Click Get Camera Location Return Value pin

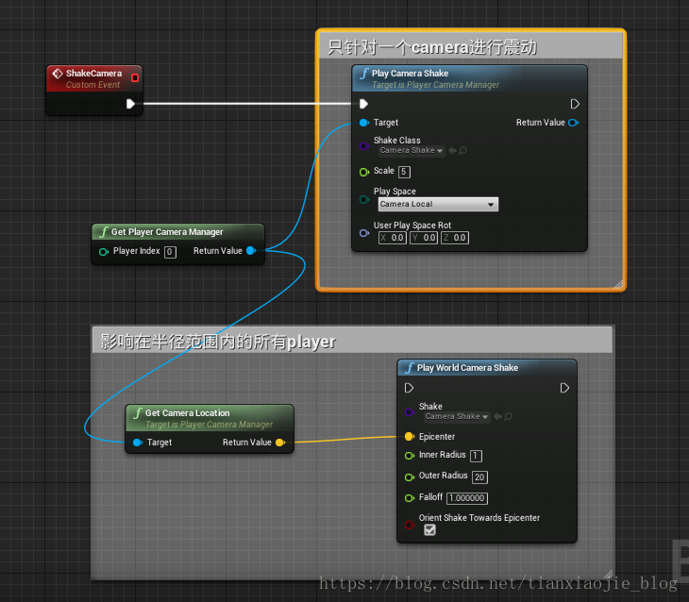(280, 443)
